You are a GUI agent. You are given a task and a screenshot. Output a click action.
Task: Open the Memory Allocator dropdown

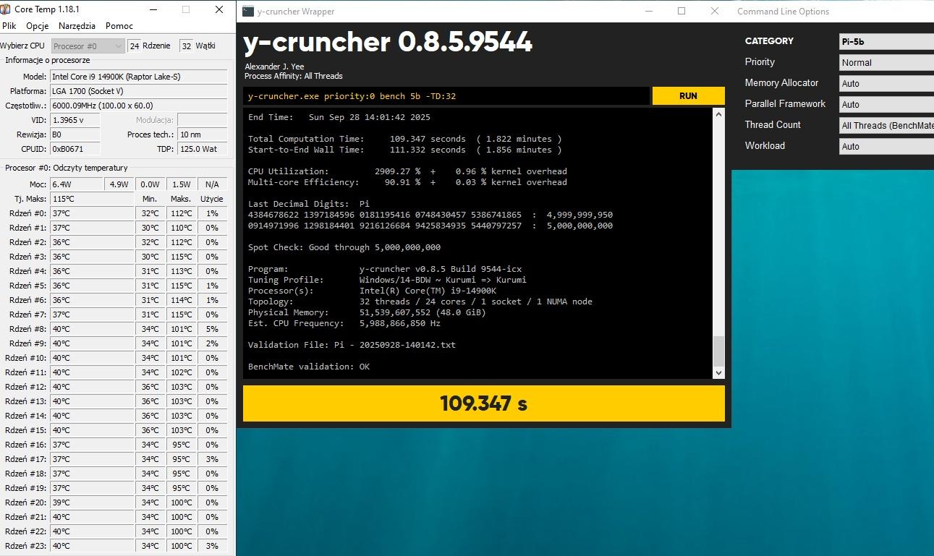click(886, 83)
